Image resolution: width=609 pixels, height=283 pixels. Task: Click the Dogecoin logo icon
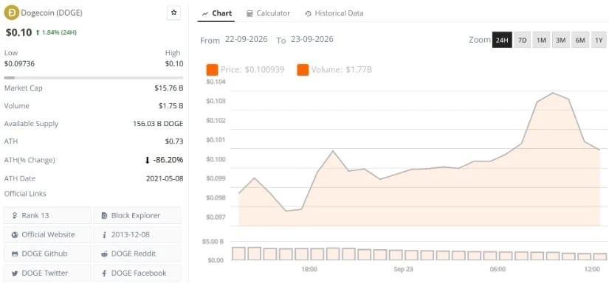click(11, 13)
